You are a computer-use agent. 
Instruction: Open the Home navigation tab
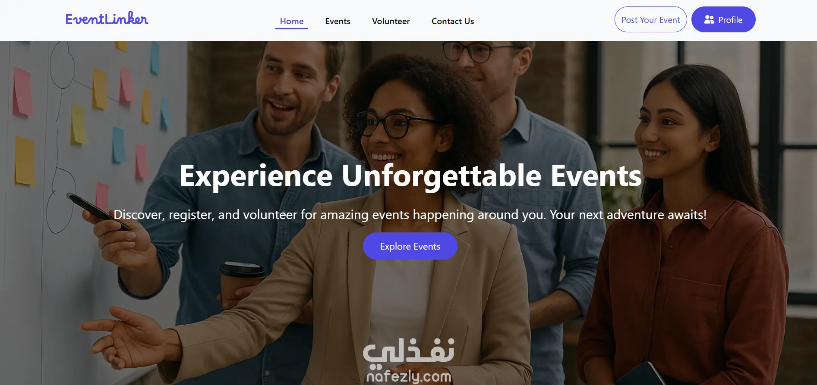292,21
